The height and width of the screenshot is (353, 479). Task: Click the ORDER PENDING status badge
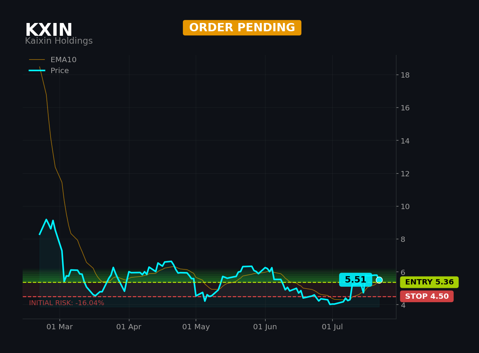(242, 28)
